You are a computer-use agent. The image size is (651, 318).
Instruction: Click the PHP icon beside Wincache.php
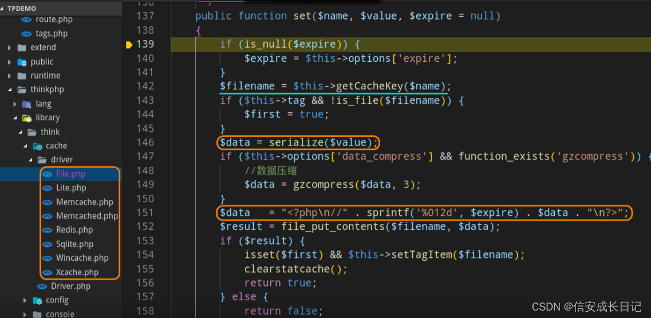coord(48,258)
